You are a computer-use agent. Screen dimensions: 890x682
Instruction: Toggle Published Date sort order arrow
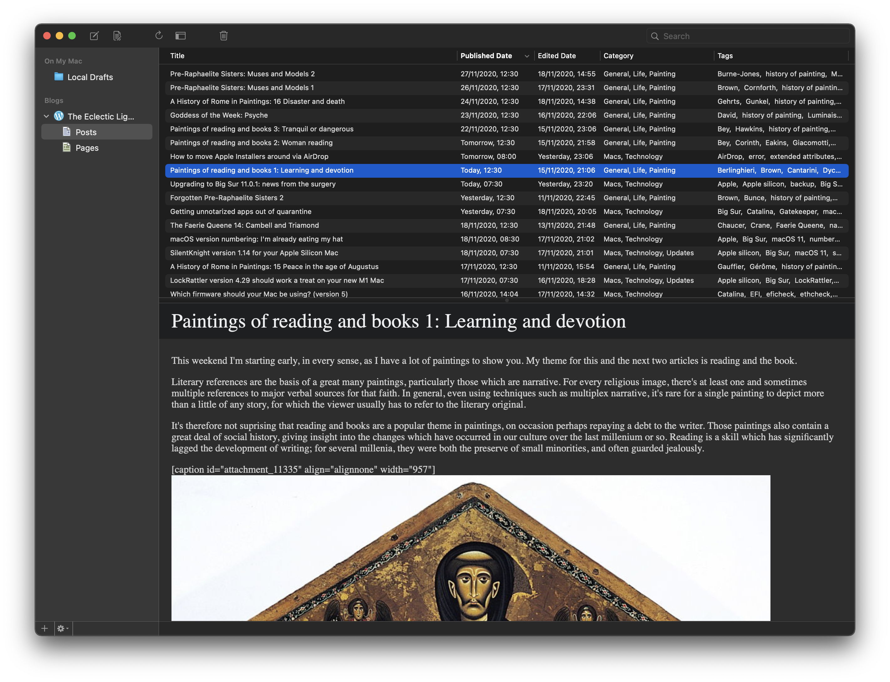tap(527, 56)
